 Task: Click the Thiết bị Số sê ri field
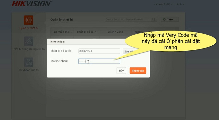pos(99,51)
